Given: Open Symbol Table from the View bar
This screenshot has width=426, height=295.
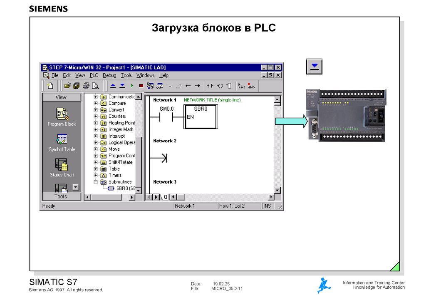Looking at the screenshot, I should point(62,143).
